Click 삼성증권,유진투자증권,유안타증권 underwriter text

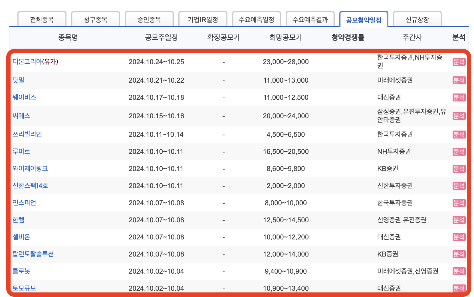tap(412, 116)
